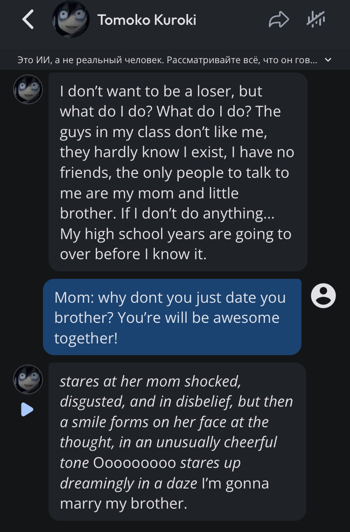Tap the share arrow icon
Image resolution: width=350 pixels, height=532 pixels.
[279, 19]
